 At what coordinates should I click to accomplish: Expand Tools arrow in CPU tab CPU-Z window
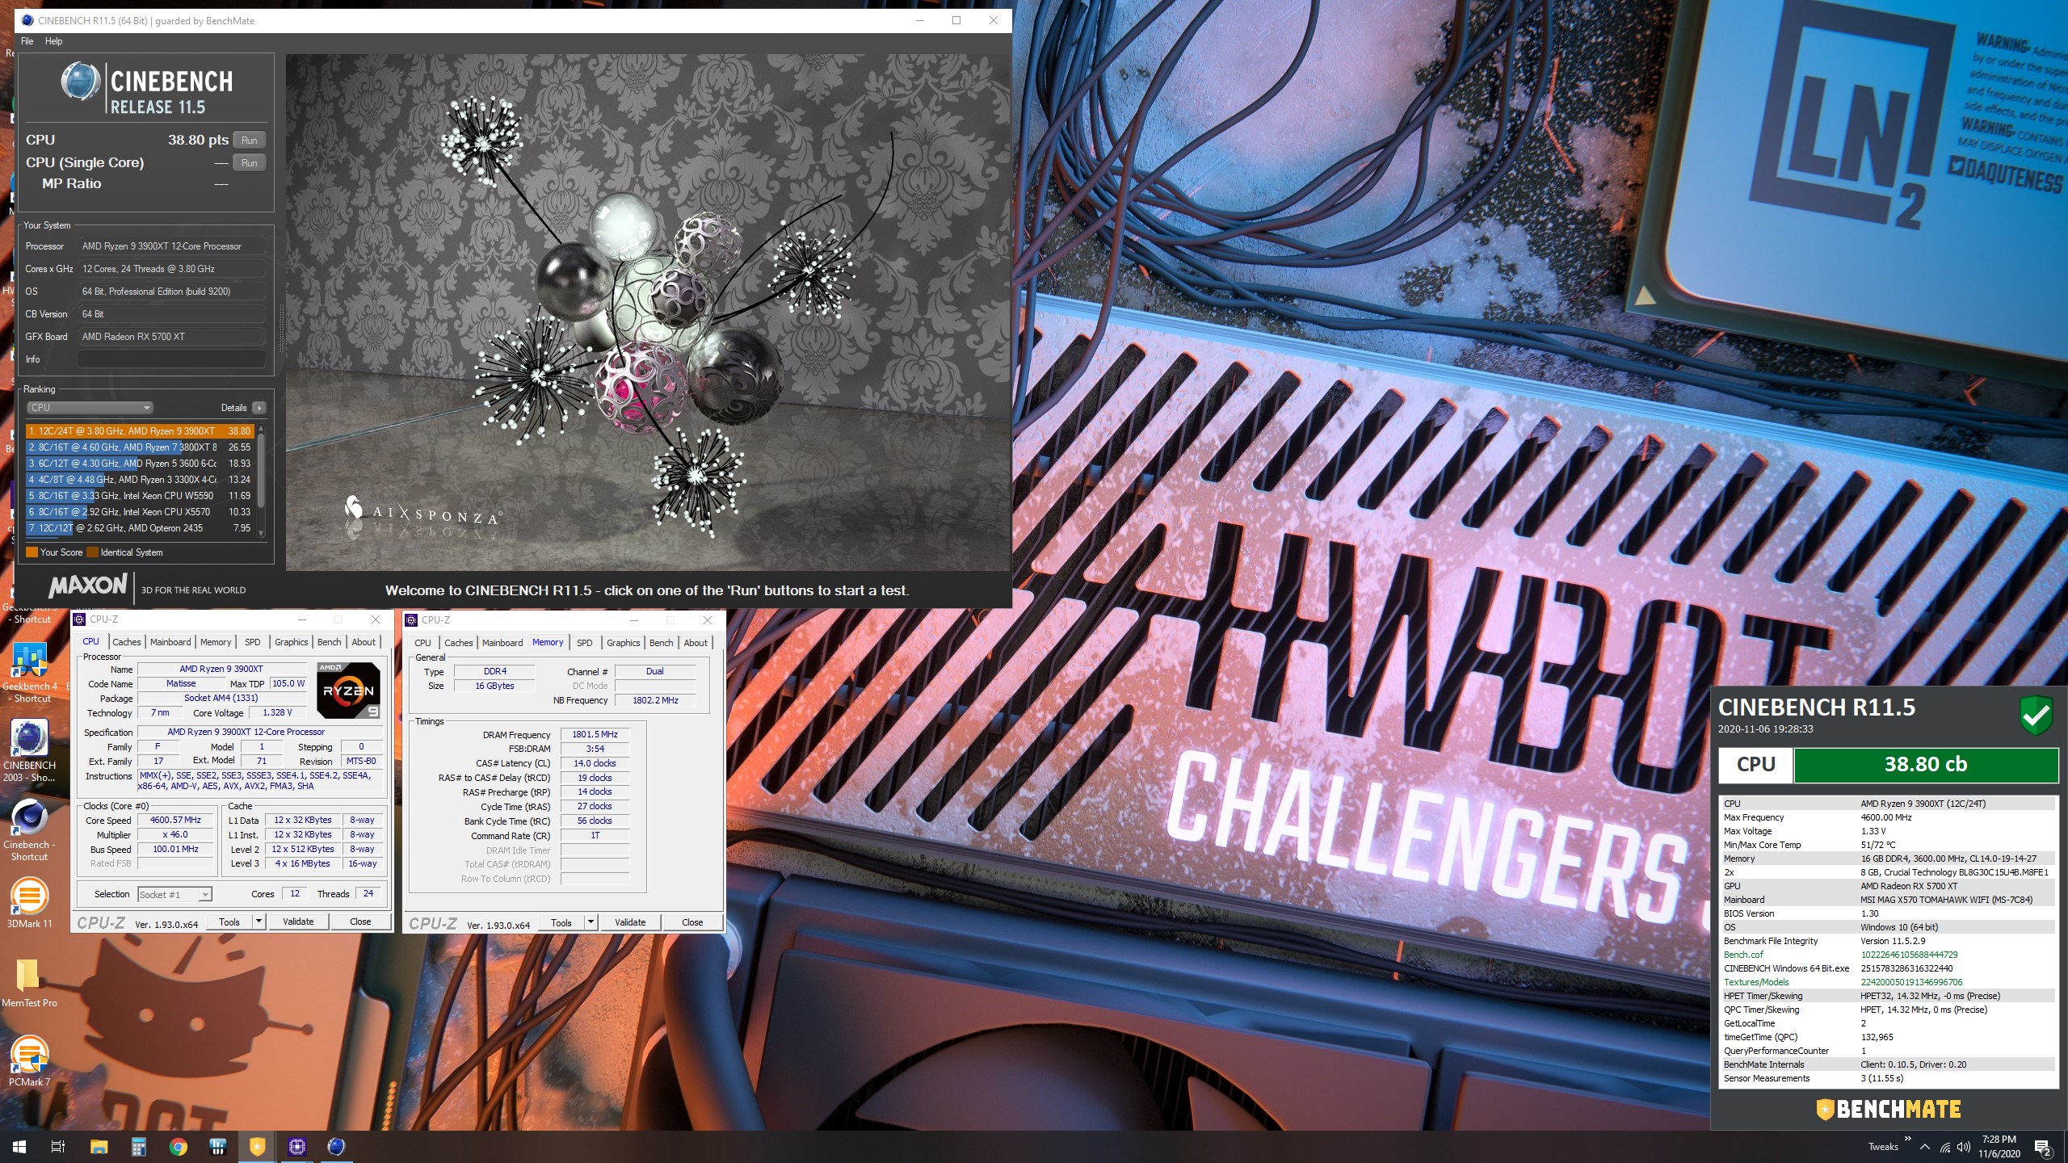point(258,922)
